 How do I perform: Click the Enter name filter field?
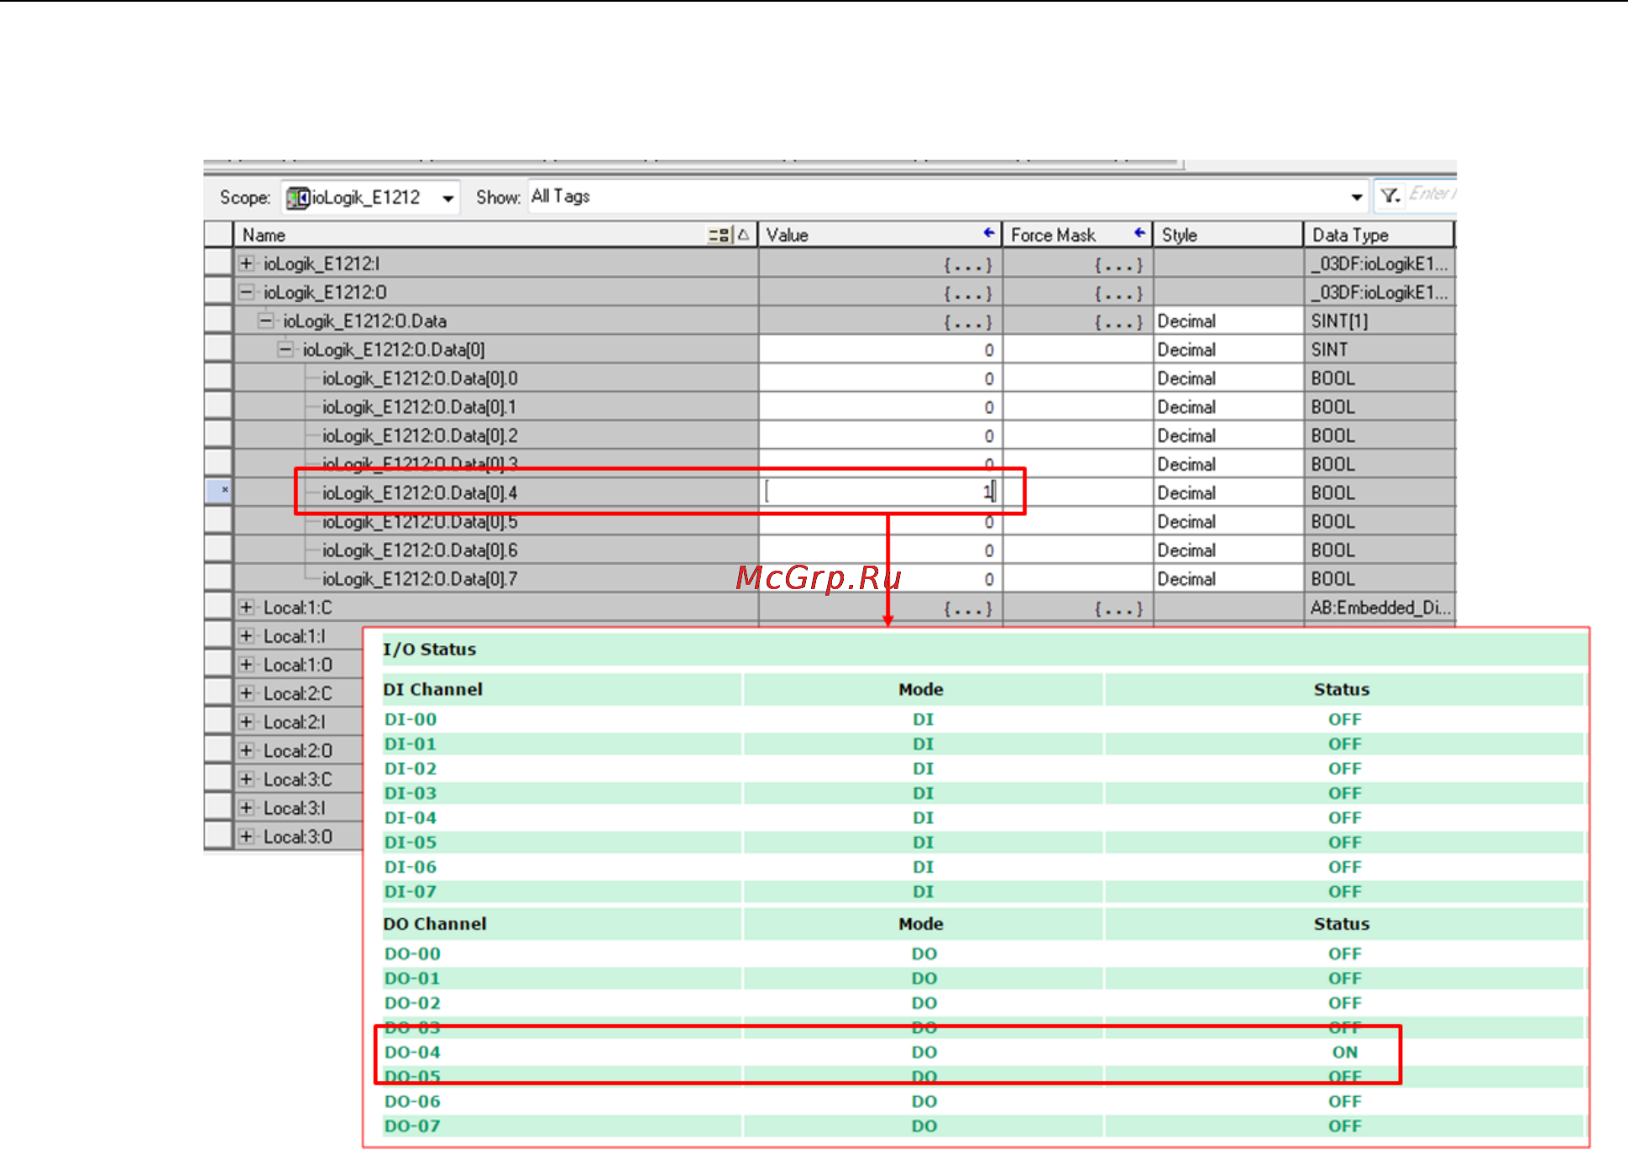coord(1432,194)
